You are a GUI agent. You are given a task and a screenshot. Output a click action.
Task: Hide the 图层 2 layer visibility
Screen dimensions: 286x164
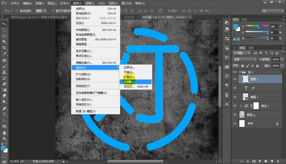pyautogui.click(x=235, y=79)
